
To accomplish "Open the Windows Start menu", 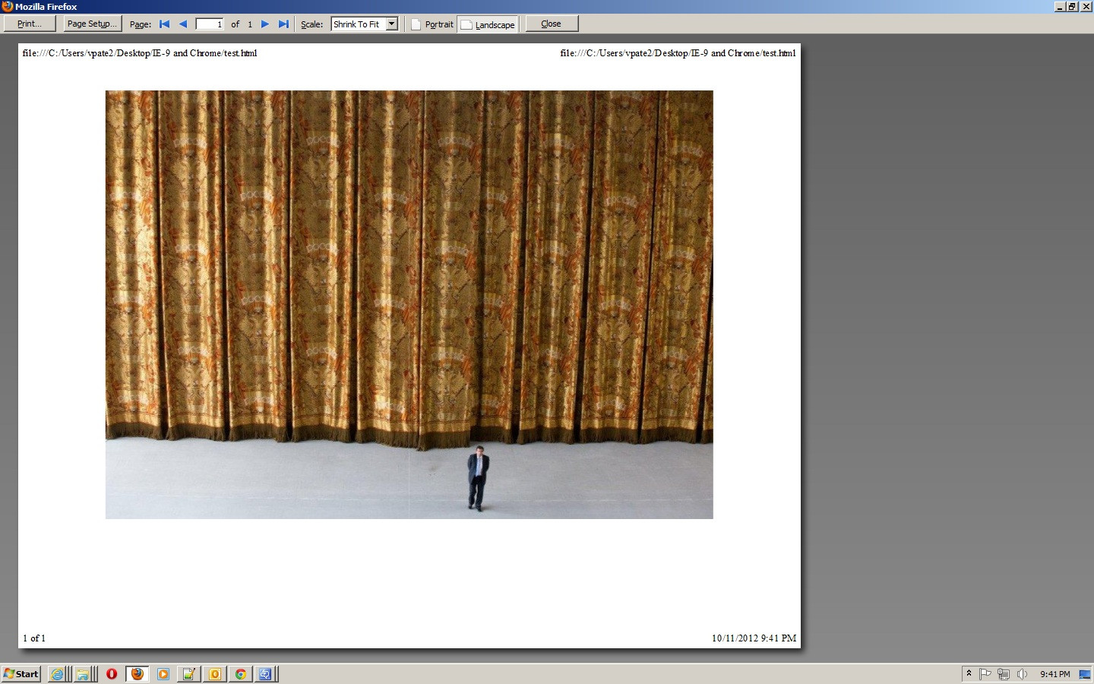I will tap(21, 673).
